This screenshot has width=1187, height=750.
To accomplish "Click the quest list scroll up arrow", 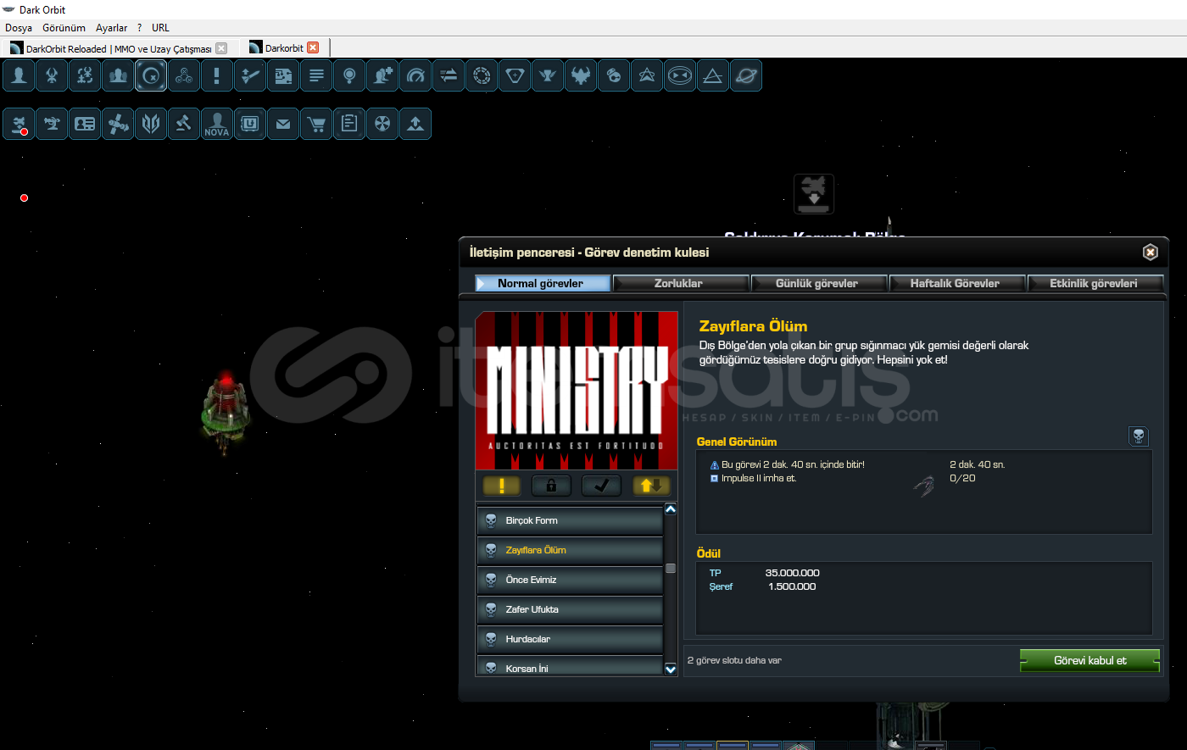I will click(671, 509).
